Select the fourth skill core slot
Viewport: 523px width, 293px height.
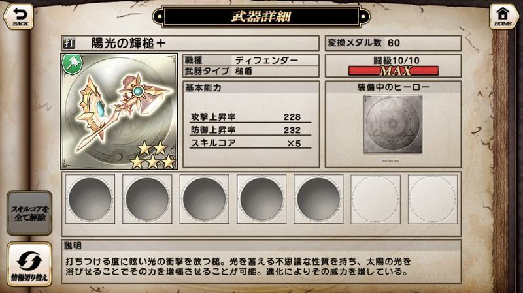tap(261, 199)
